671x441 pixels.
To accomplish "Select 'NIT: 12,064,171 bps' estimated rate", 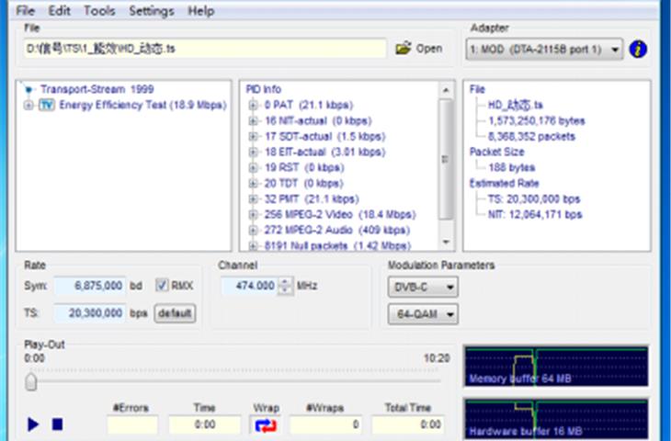I will [535, 215].
